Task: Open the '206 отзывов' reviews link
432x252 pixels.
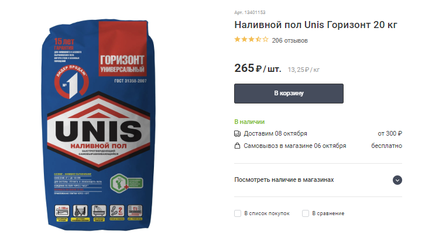Action: (290, 40)
